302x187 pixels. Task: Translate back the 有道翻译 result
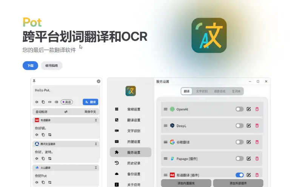[x=50, y=135]
